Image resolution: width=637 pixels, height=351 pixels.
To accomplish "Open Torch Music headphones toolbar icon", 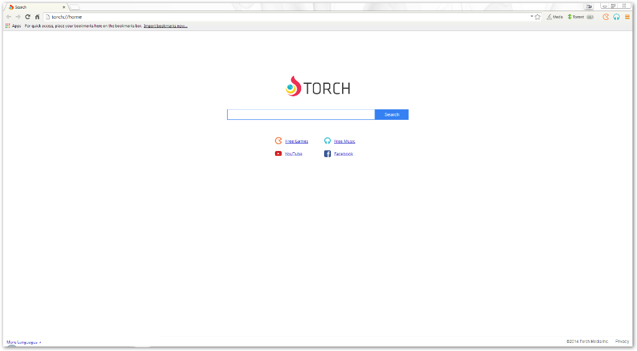I will (x=616, y=17).
